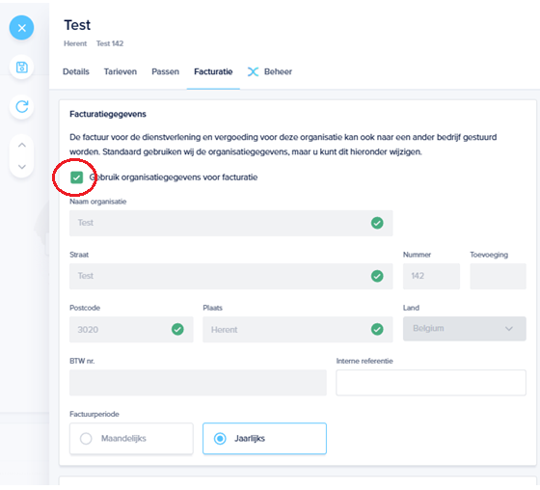Go to the Passen tab
Image resolution: width=540 pixels, height=490 pixels.
[165, 71]
